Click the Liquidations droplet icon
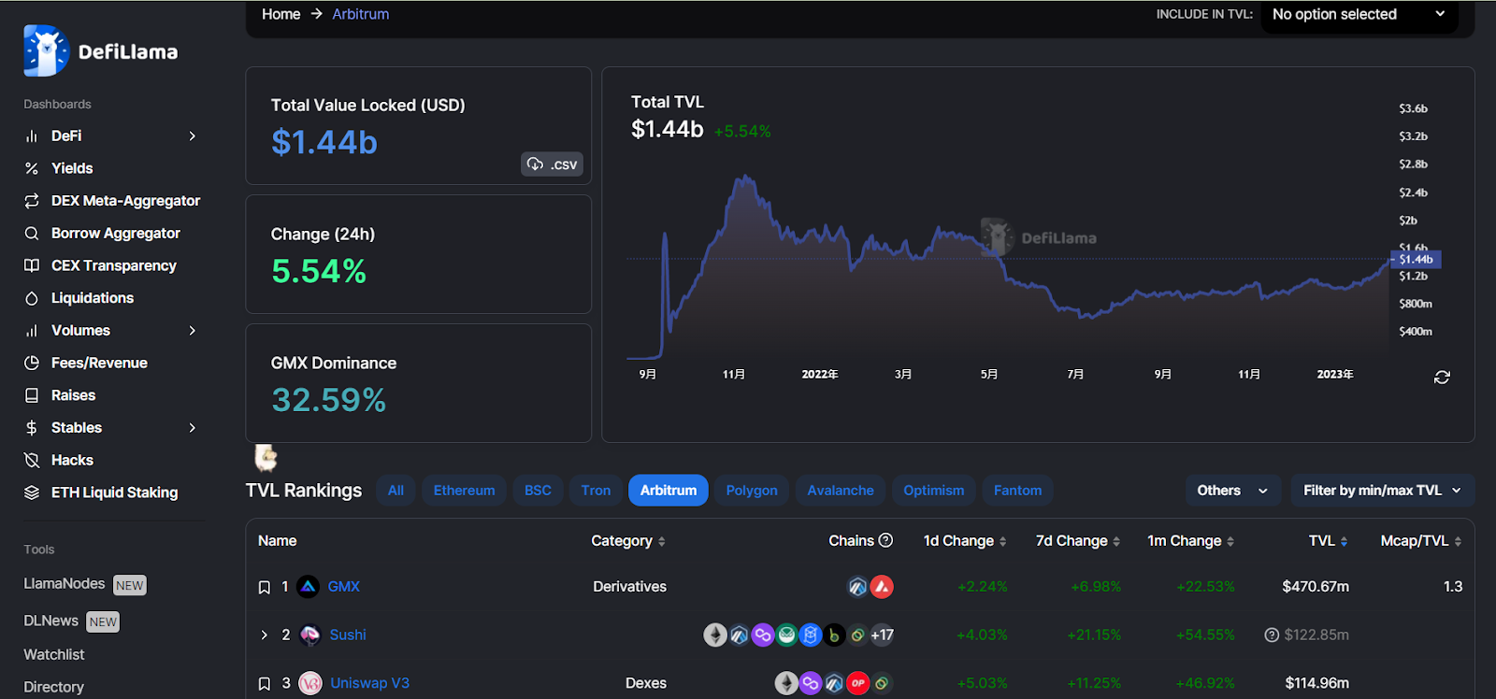 tap(32, 298)
